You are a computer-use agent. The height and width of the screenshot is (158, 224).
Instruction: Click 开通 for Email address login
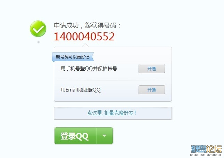pyautogui.click(x=151, y=90)
